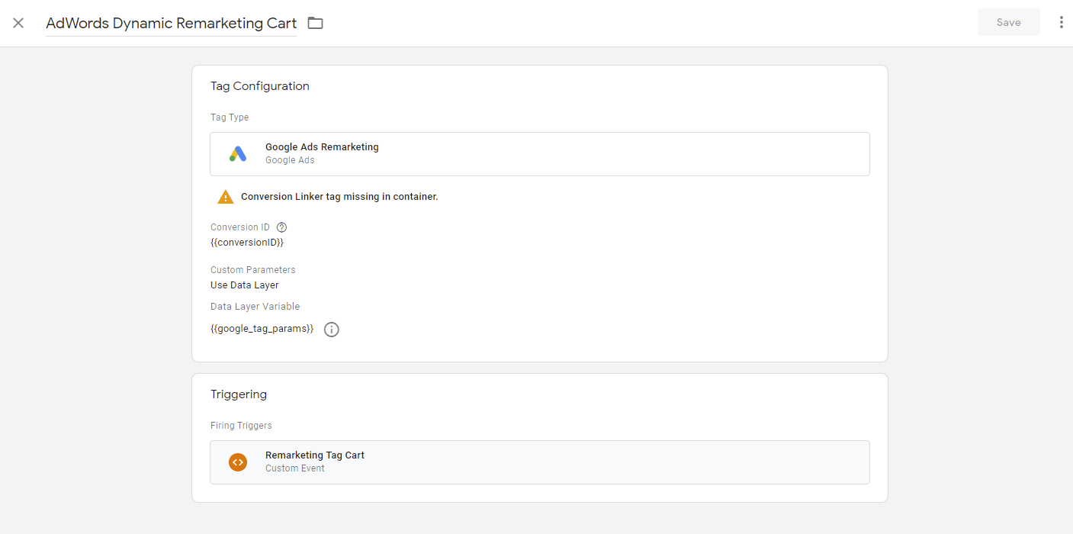Click the Google Ads logo icon

coord(238,154)
